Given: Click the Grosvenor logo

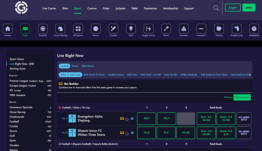Looking at the screenshot, I should point(21,8).
